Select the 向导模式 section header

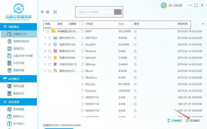click(x=18, y=79)
